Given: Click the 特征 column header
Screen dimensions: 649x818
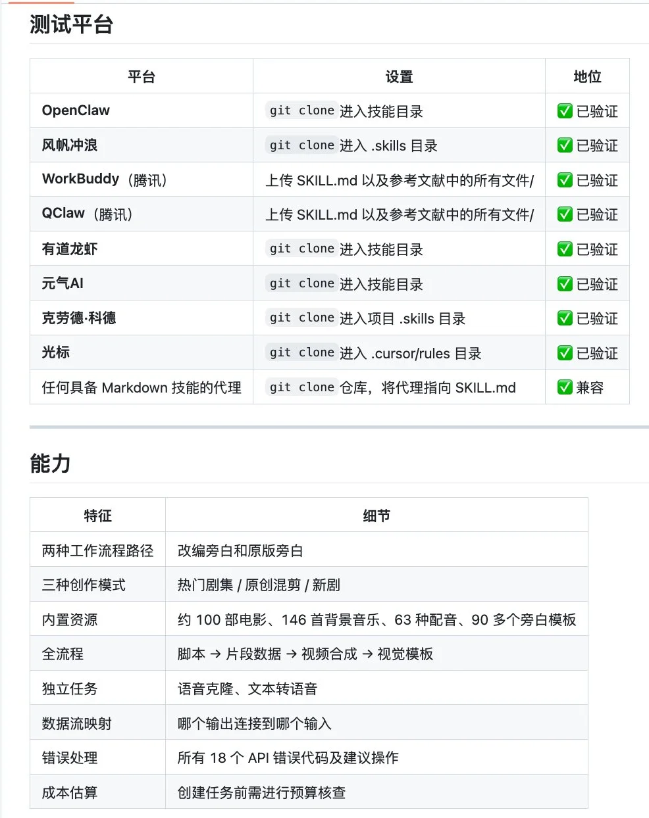Looking at the screenshot, I should pos(97,516).
